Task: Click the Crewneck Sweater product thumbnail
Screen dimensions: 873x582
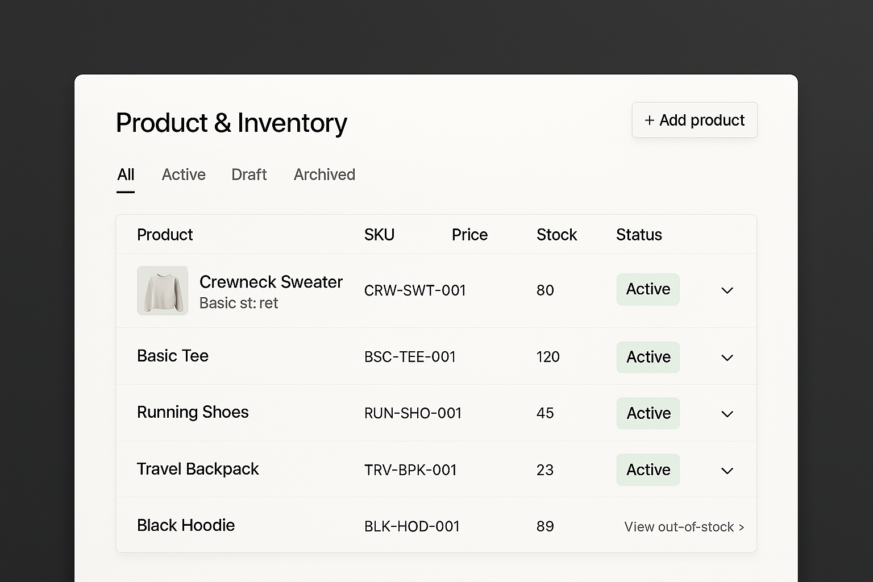Action: click(x=163, y=290)
